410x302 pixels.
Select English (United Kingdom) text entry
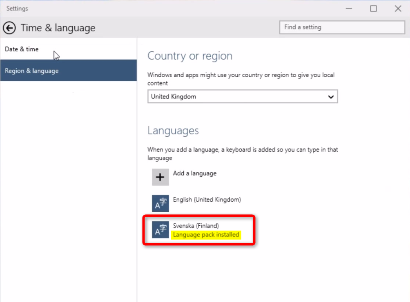click(x=207, y=200)
